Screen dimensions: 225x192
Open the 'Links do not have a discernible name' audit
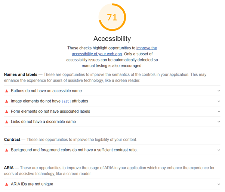point(43,122)
